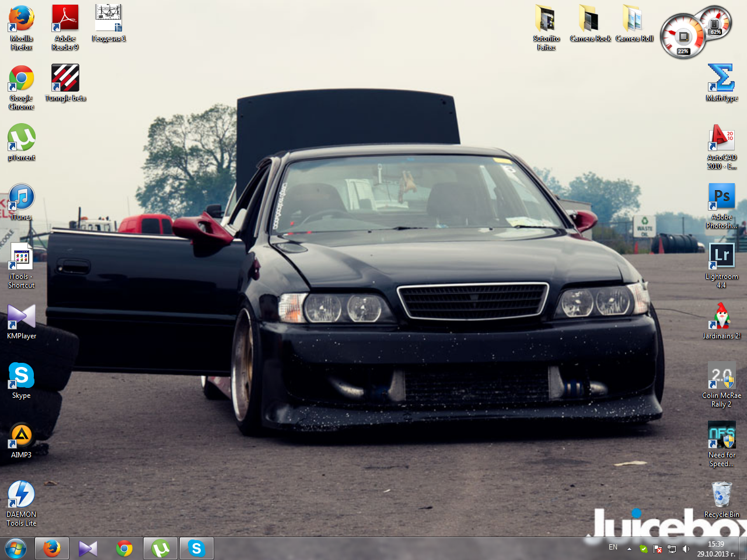The width and height of the screenshot is (747, 560).
Task: Launch Google Chrome from the taskbar
Action: pyautogui.click(x=124, y=548)
